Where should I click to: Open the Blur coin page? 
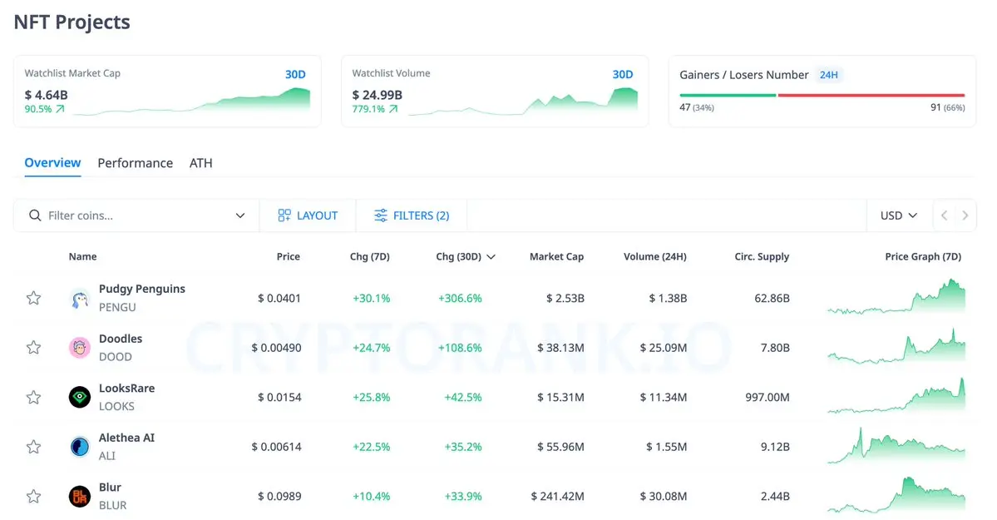point(110,488)
